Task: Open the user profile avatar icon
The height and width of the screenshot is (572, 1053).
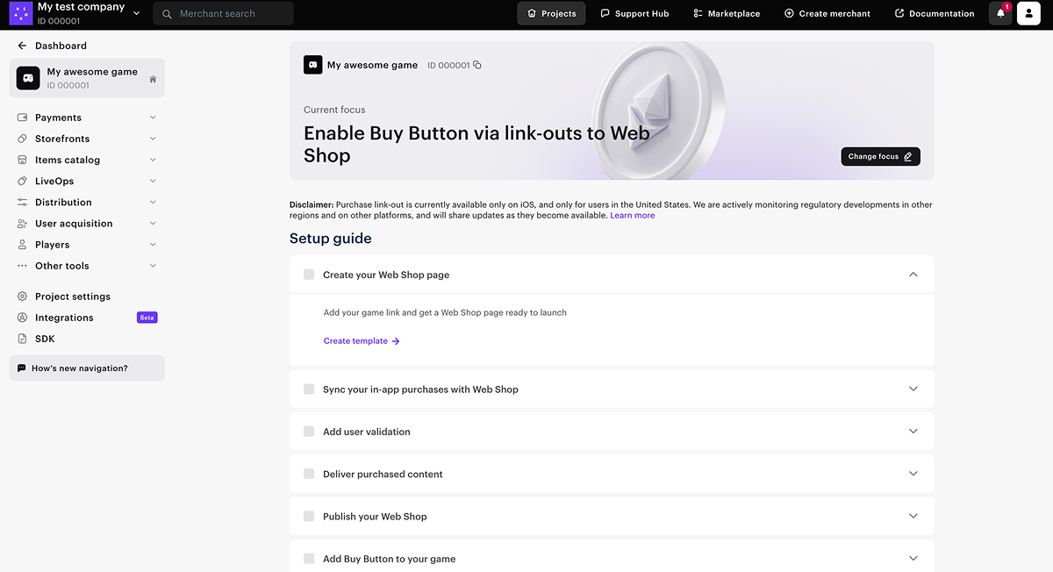Action: (x=1028, y=13)
